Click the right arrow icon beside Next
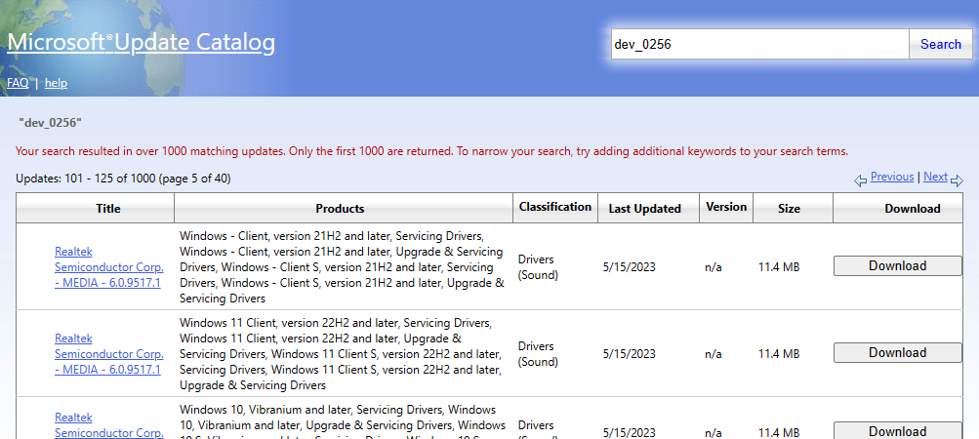 (957, 180)
